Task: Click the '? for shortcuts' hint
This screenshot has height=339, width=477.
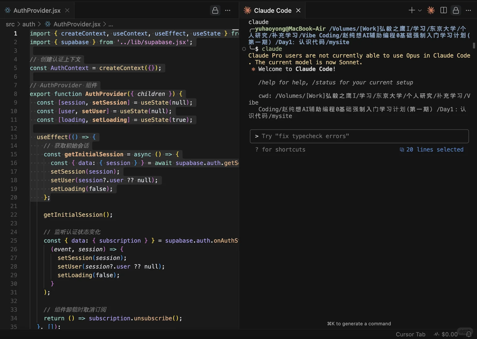Action: point(280,150)
